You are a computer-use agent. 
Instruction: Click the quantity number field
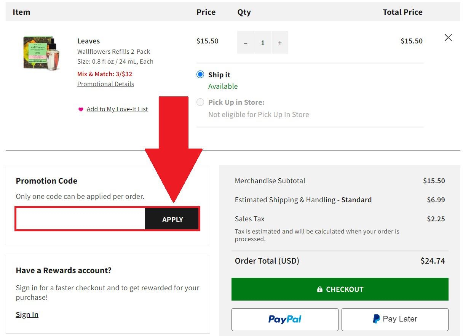(x=263, y=43)
